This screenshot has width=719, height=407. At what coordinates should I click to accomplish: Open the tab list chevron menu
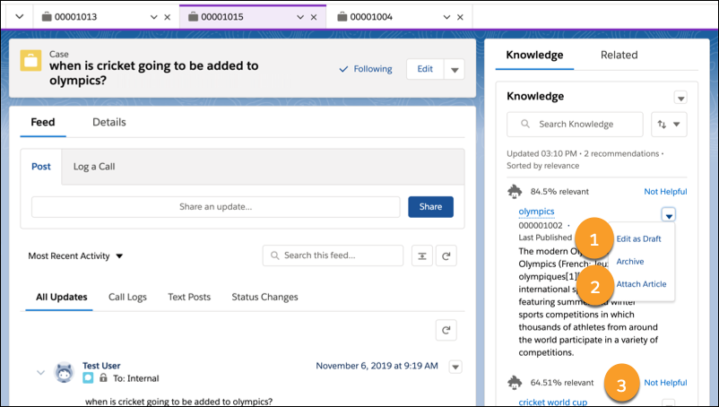[19, 17]
